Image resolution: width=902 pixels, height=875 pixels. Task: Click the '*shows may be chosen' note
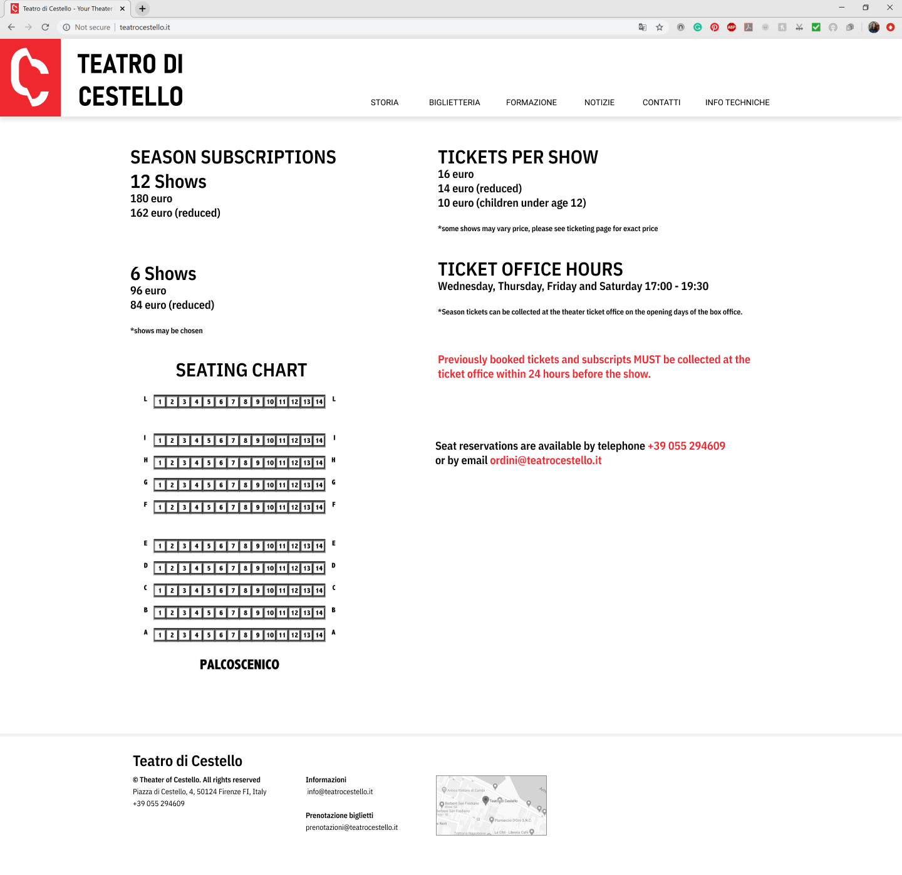167,331
